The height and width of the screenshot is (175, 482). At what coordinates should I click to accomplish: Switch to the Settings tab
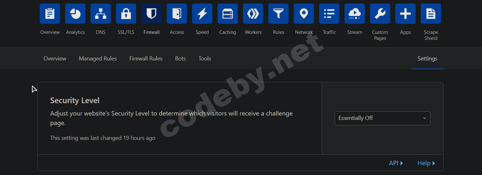[x=427, y=59]
